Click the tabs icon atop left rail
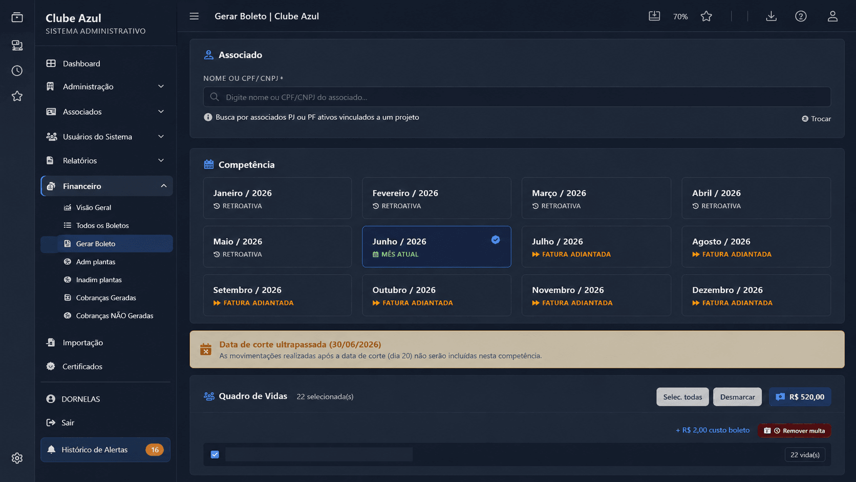 point(17,17)
